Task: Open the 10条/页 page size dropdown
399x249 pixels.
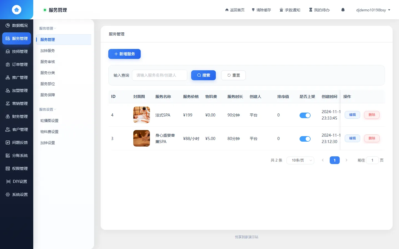Action: tap(301, 160)
